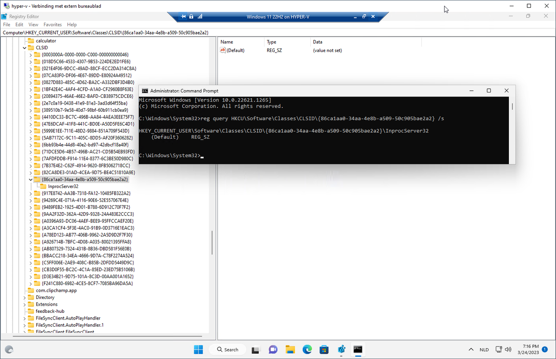Click the Search box on taskbar
The image size is (556, 359).
point(228,350)
